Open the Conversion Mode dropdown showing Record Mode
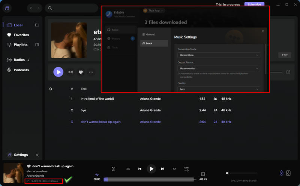The height and width of the screenshot is (186, 300). point(219,55)
